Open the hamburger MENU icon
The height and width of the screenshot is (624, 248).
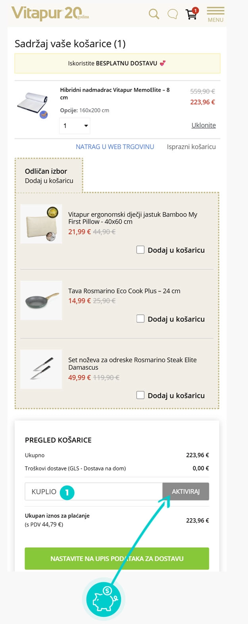coord(215,14)
